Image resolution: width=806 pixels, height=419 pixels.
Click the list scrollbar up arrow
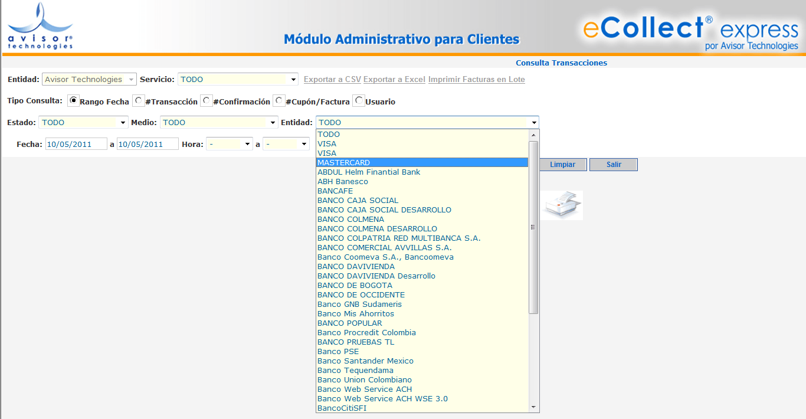click(x=533, y=135)
